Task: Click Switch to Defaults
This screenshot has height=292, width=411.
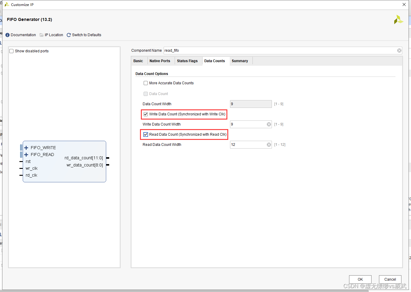Action: (87, 35)
